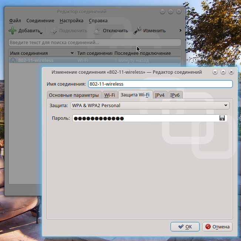Click the Подключить toolbar button

click(x=68, y=31)
